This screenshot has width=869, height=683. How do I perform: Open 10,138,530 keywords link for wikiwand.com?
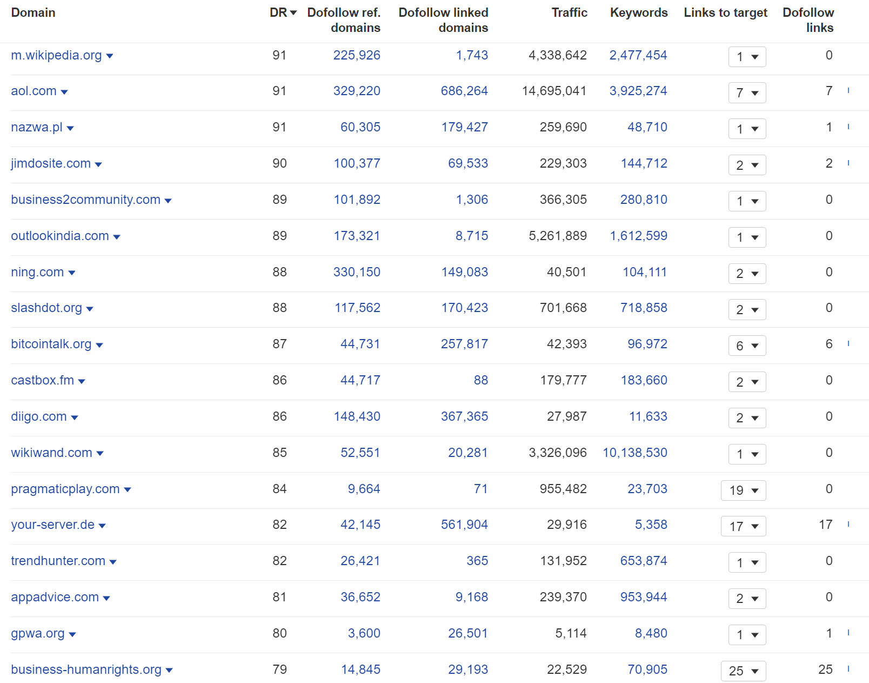click(635, 453)
